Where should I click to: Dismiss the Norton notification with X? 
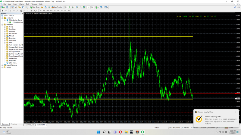click(x=236, y=112)
